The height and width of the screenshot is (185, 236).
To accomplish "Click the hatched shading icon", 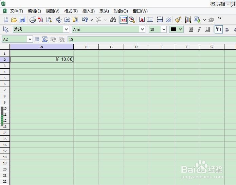I will [168, 20].
